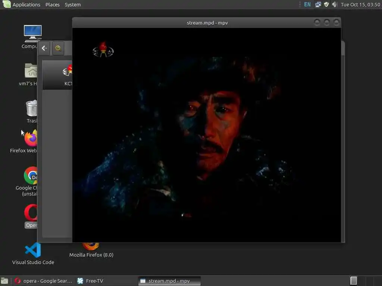The width and height of the screenshot is (382, 286).
Task: Click the torch channel logo in mpv video
Action: (103, 50)
